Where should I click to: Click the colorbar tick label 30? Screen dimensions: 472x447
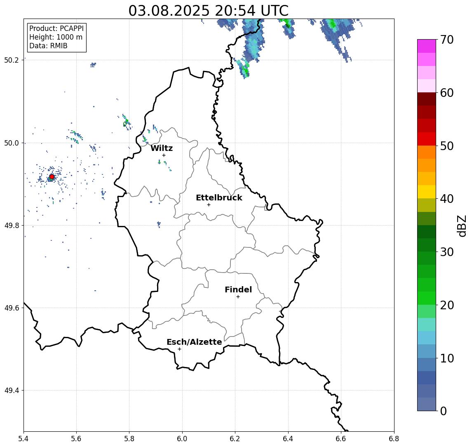446,252
